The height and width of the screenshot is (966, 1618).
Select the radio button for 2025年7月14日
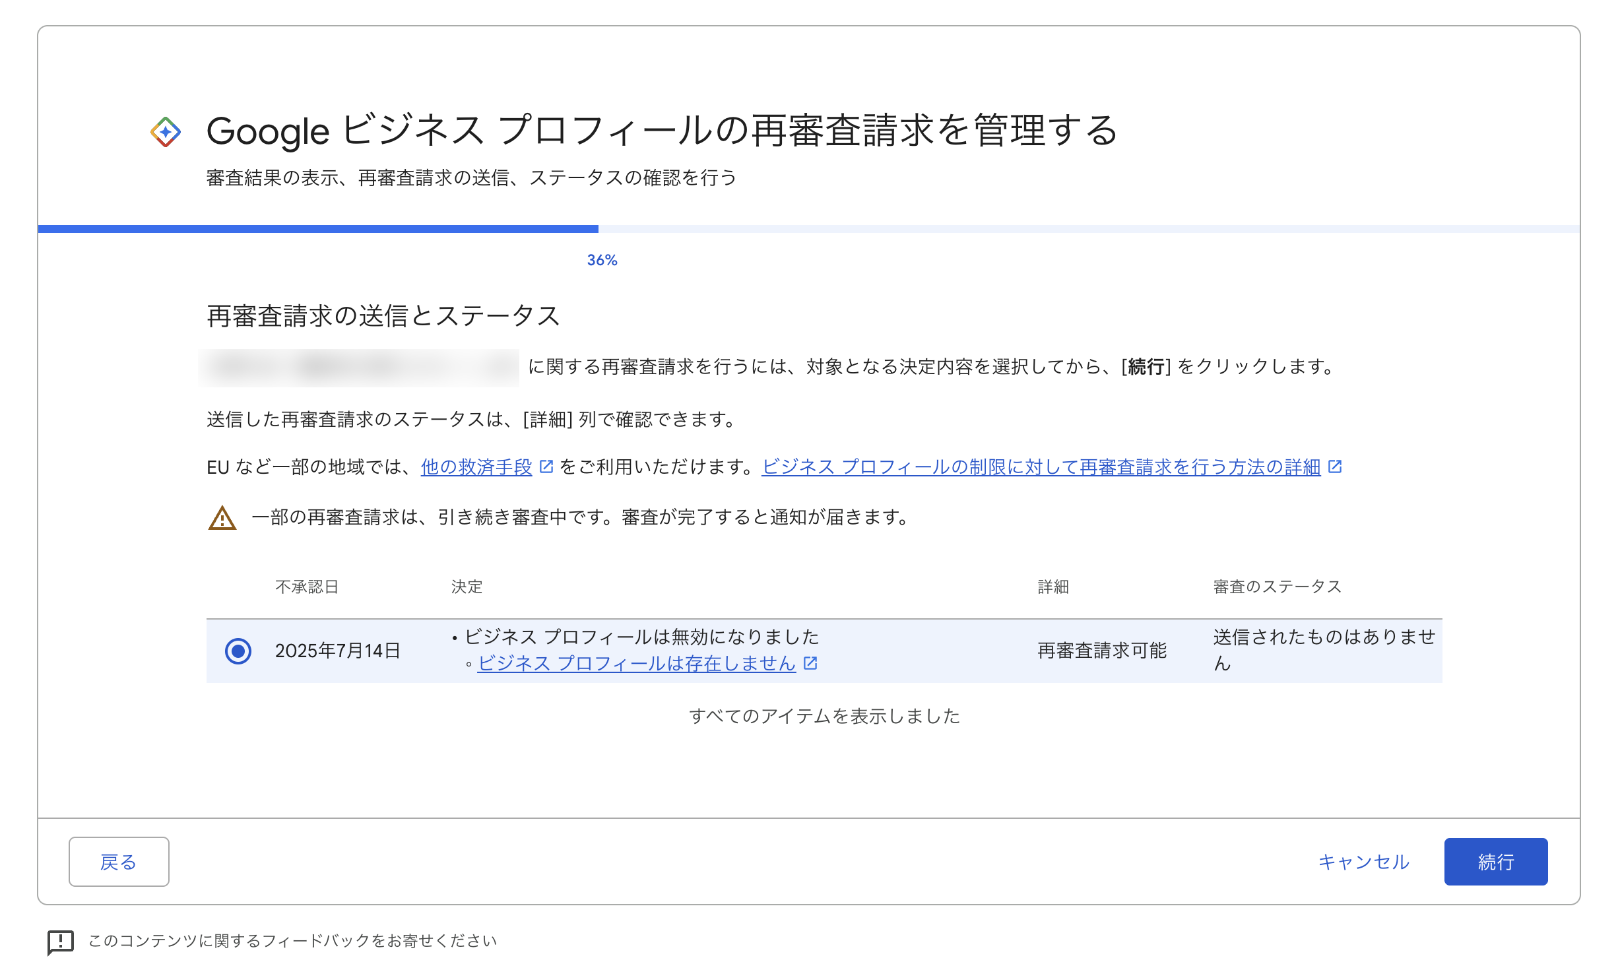coord(238,651)
